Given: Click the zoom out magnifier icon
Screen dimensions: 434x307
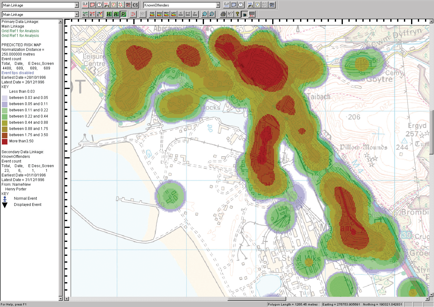Looking at the screenshot, I should tap(204, 14).
